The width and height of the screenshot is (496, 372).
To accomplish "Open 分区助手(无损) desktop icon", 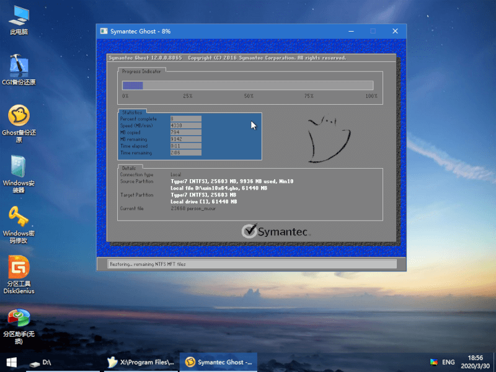I will (19, 326).
